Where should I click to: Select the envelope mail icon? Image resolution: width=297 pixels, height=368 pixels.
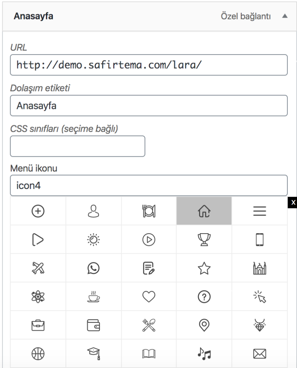260,354
